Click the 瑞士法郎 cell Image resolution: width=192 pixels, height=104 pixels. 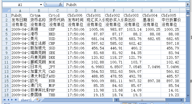(x=39, y=43)
